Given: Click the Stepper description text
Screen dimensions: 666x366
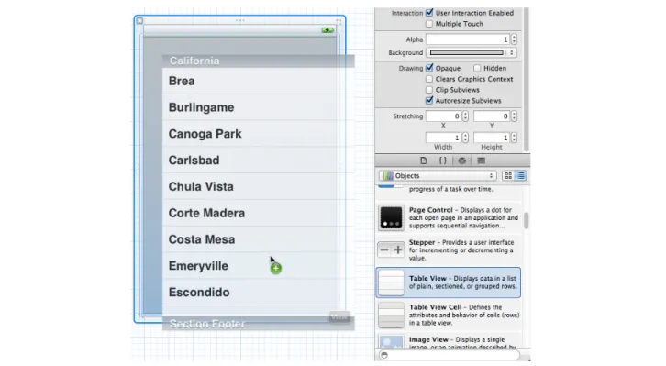Looking at the screenshot, I should (x=461, y=250).
